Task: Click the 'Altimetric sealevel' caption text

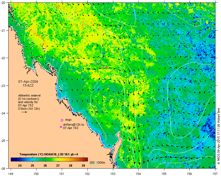Action: coord(29,95)
